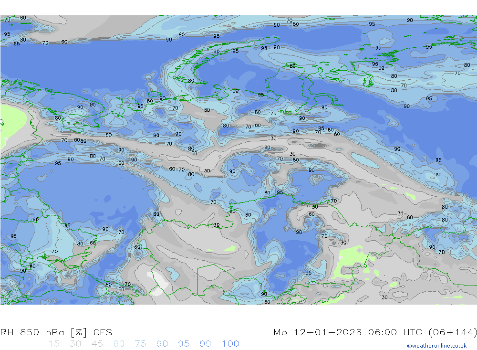Select the legend value 45
The image size is (477, 350).
pyautogui.click(x=97, y=344)
